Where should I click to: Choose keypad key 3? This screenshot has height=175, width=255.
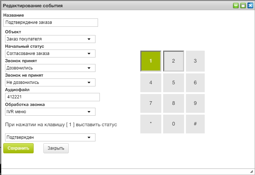195,61
